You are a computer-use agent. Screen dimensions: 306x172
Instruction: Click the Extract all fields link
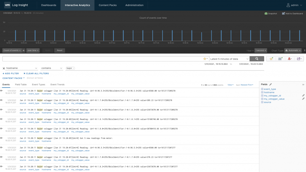(35, 78)
